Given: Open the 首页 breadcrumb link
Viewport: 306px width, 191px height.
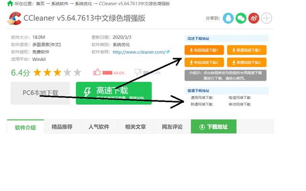Looking at the screenshot, I should click(x=40, y=3).
